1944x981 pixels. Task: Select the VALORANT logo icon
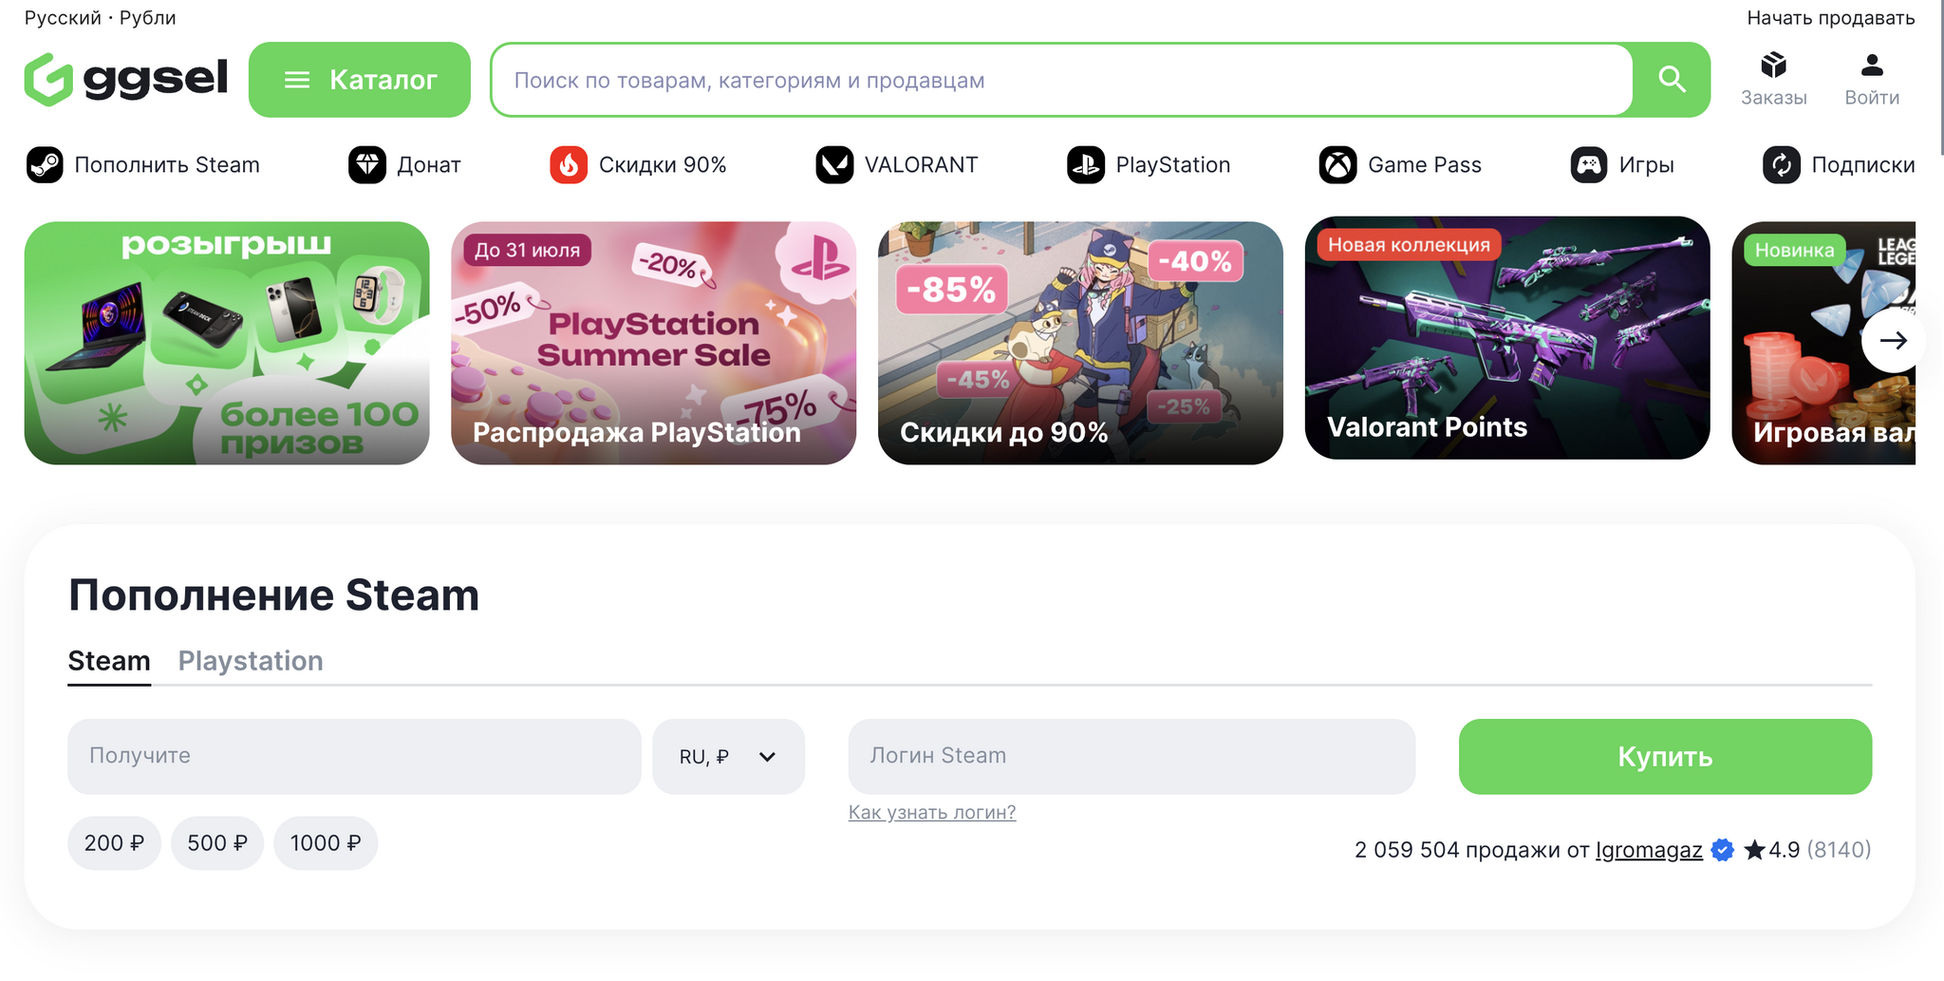coord(834,165)
